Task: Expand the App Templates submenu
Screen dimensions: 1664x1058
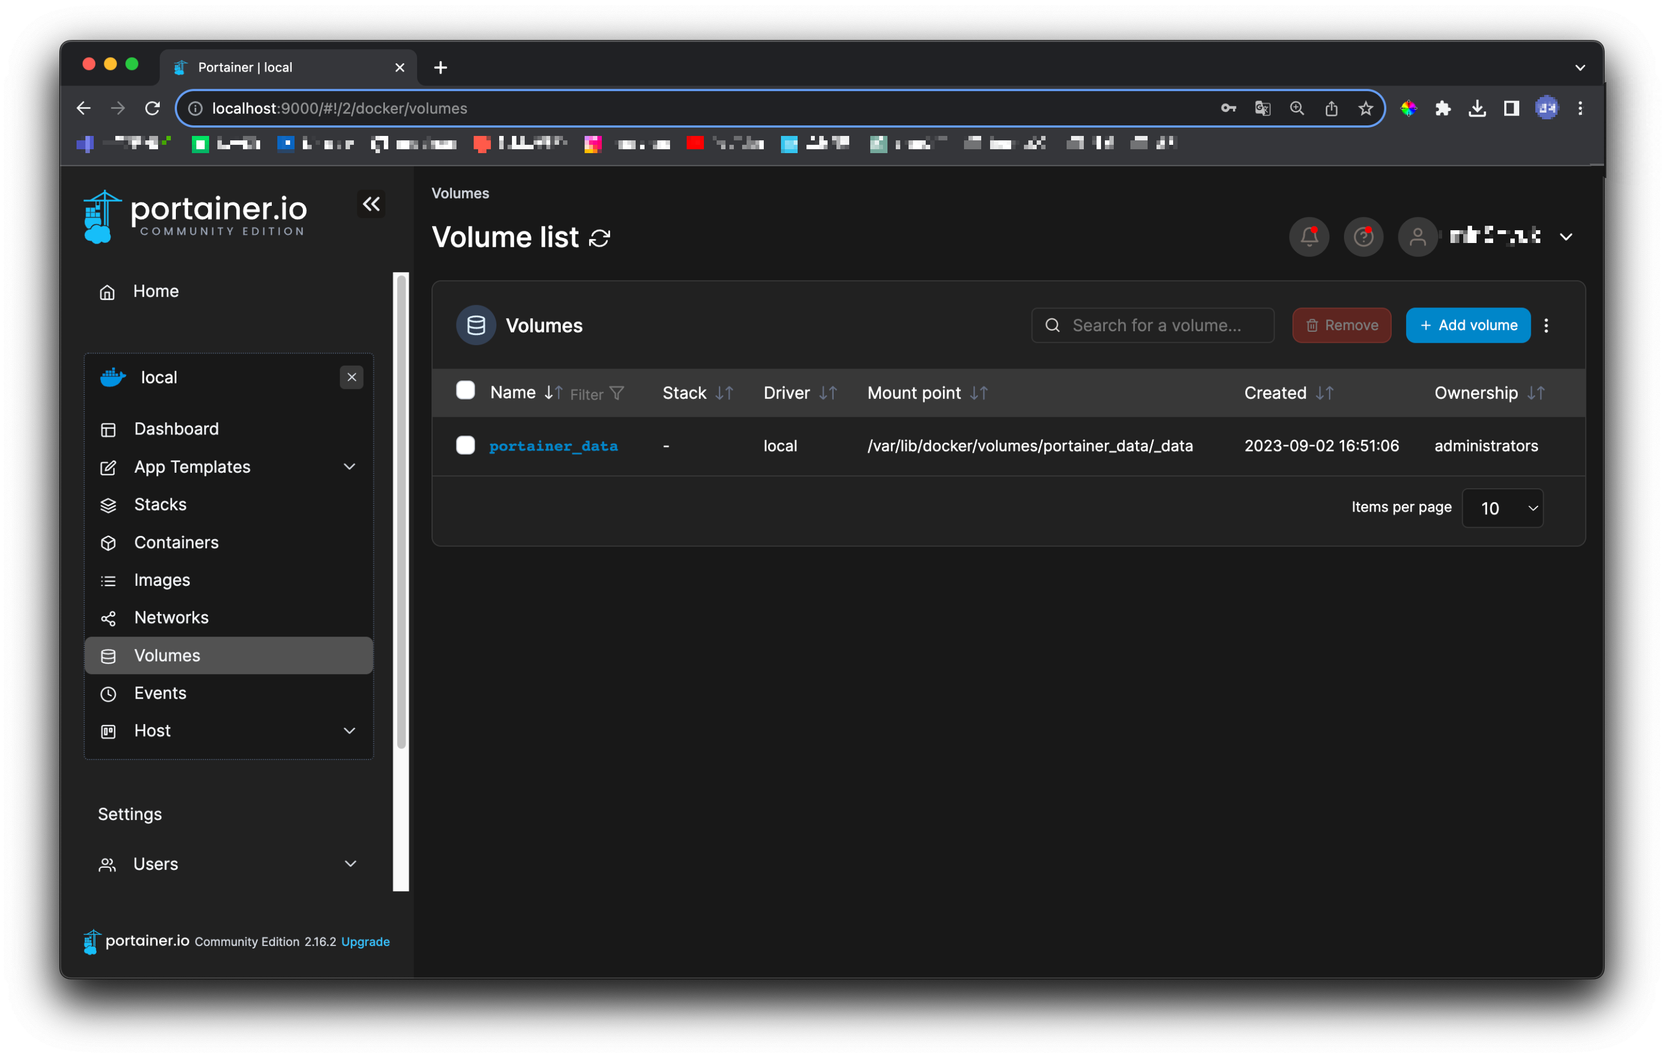Action: click(x=349, y=467)
